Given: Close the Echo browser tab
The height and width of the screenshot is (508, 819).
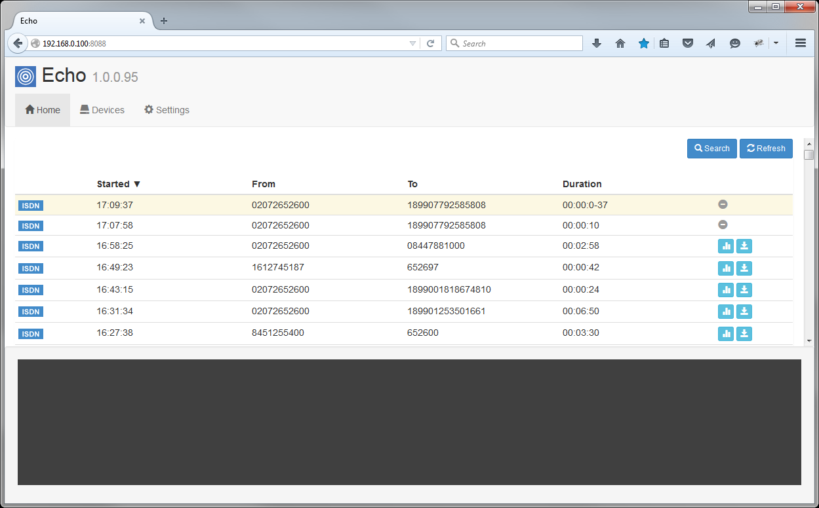Looking at the screenshot, I should pyautogui.click(x=142, y=21).
